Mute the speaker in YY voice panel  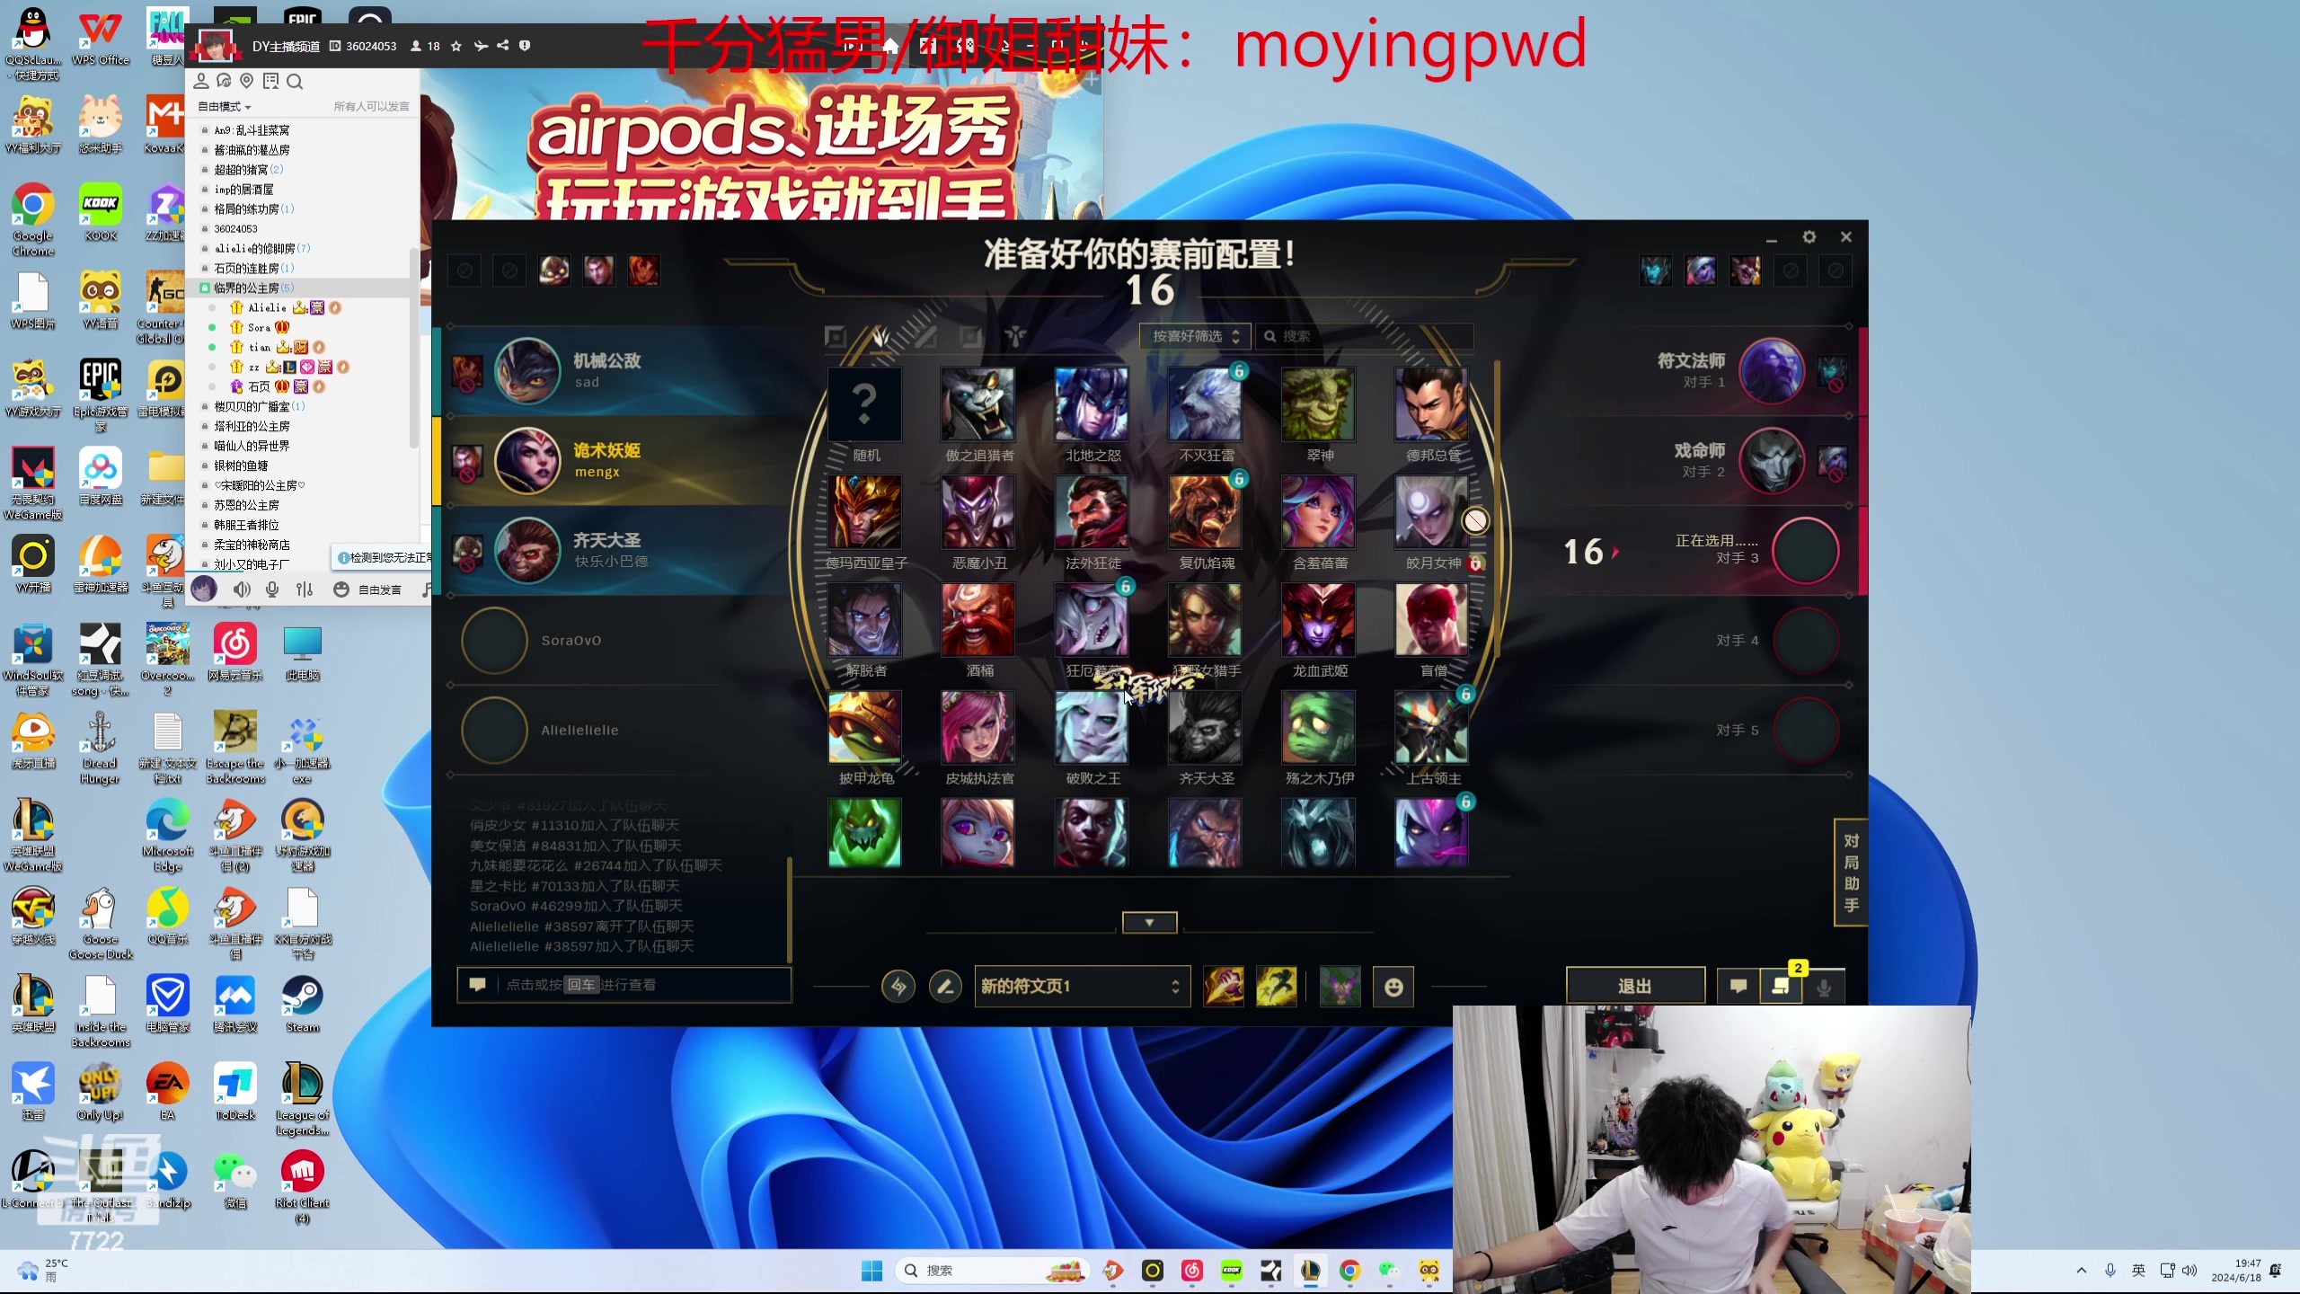click(242, 589)
